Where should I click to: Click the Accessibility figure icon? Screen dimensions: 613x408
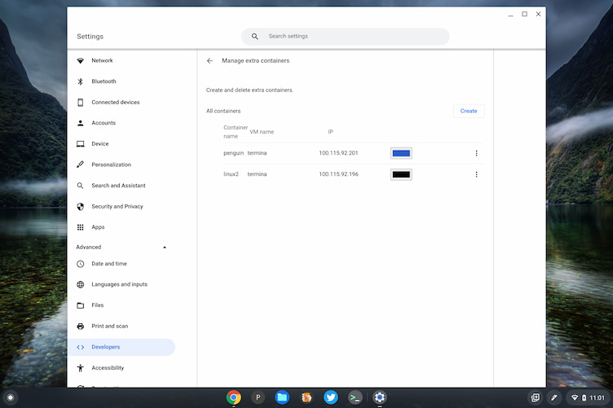[81, 368]
